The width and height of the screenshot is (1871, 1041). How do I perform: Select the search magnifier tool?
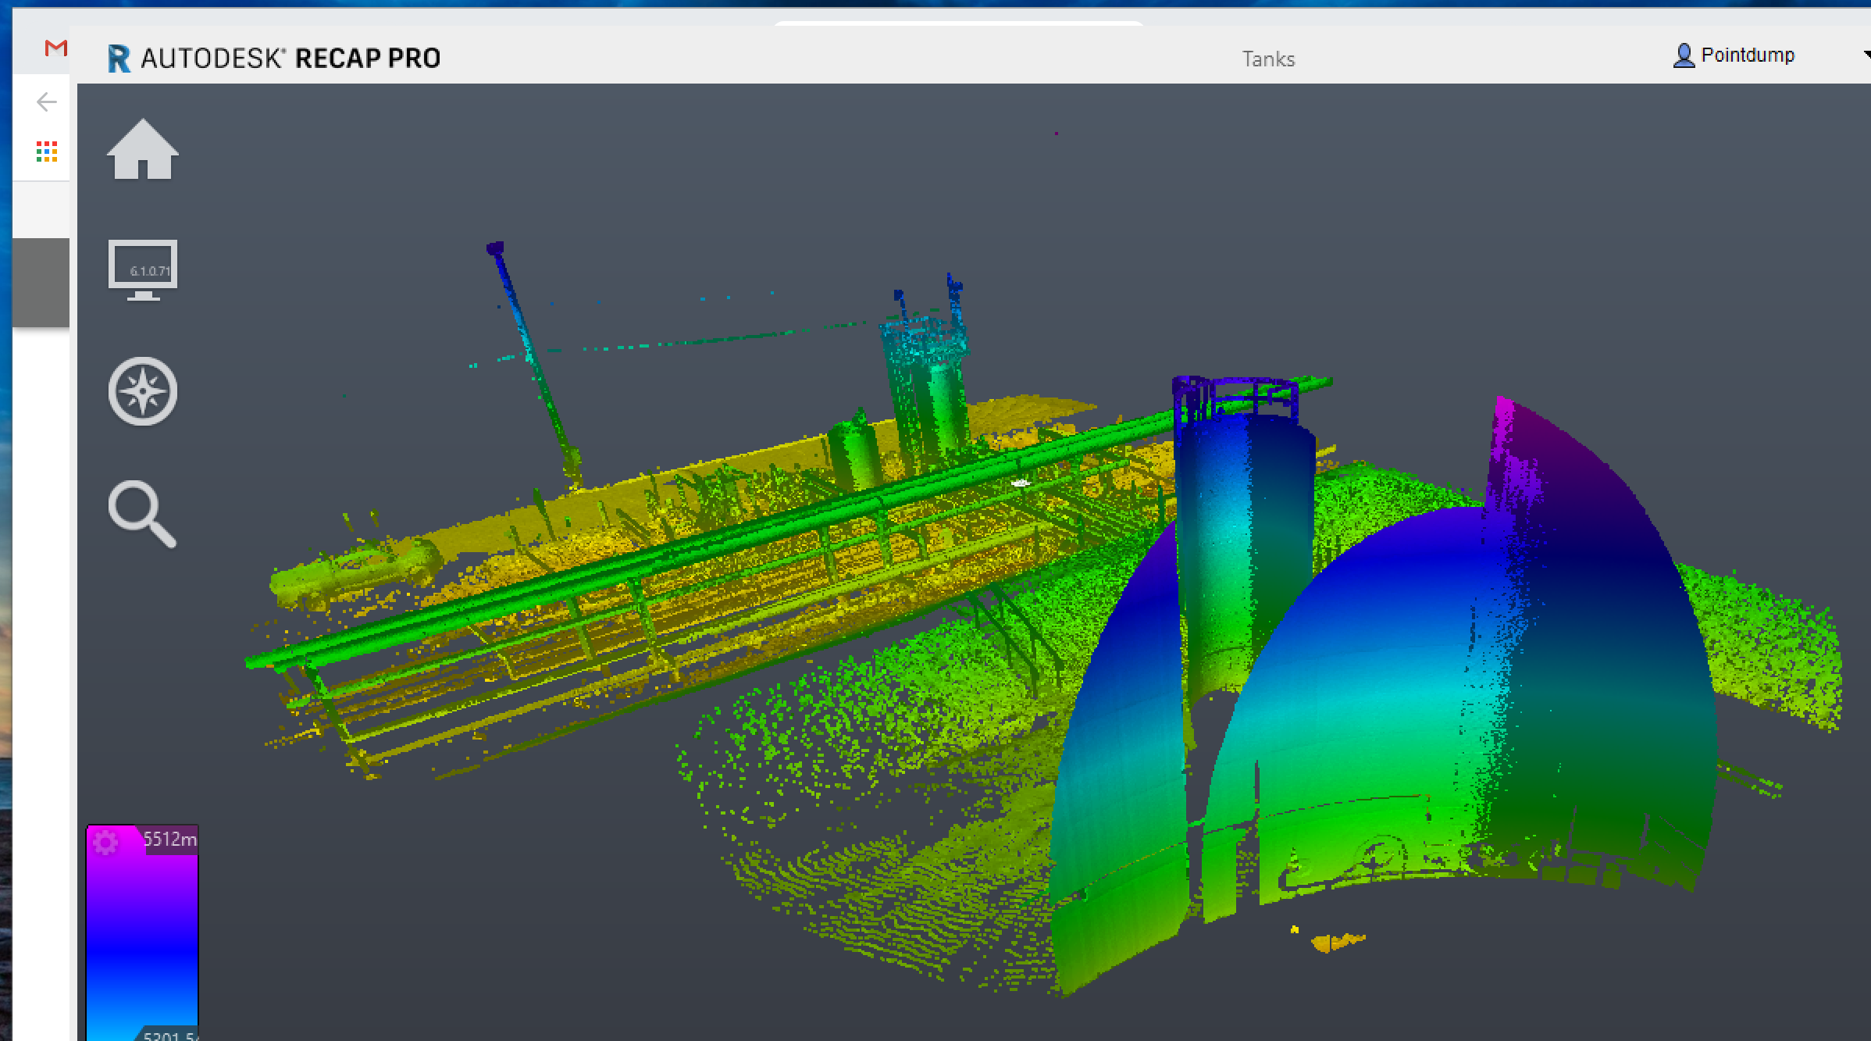coord(144,513)
